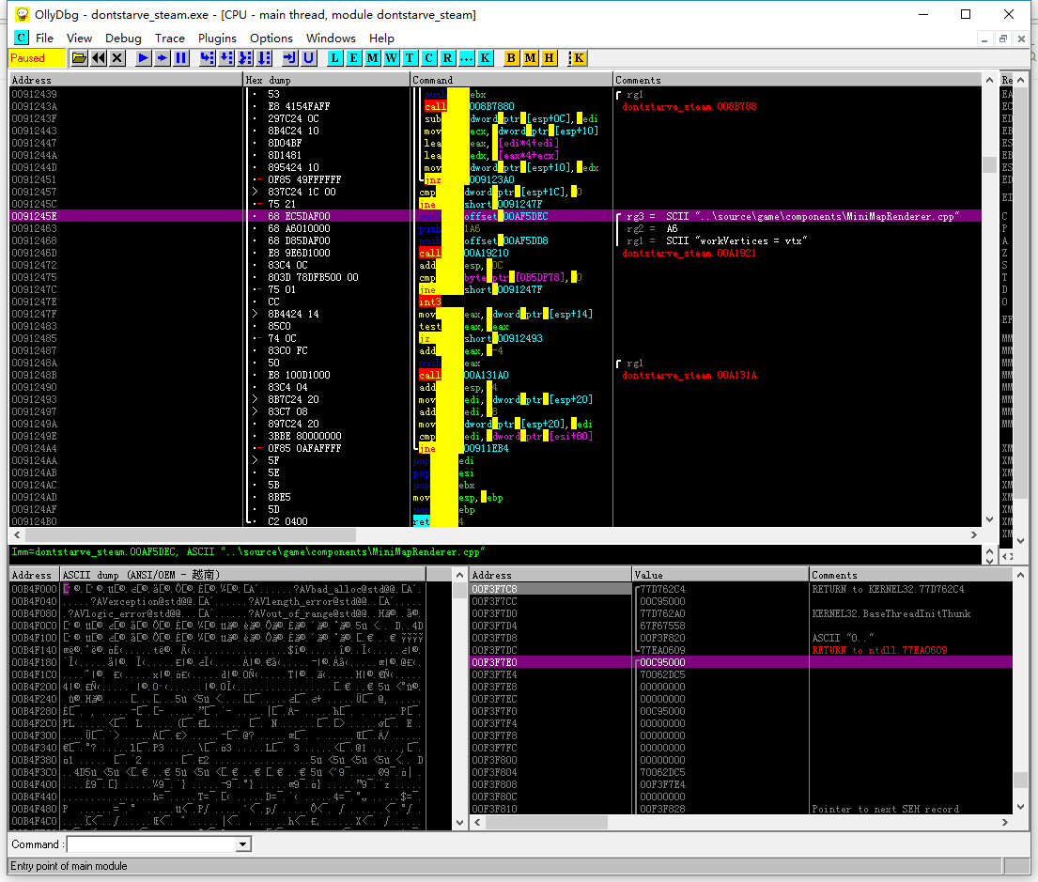Click the Run program play icon

click(143, 58)
